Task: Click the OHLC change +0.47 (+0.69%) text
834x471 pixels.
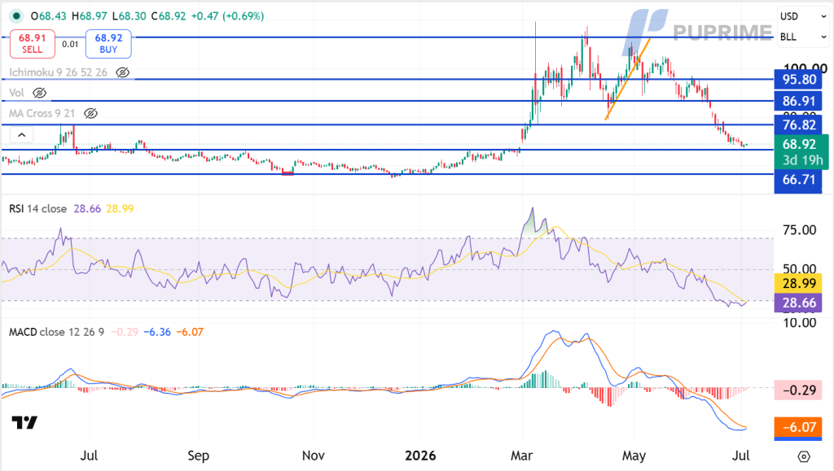Action: 227,16
